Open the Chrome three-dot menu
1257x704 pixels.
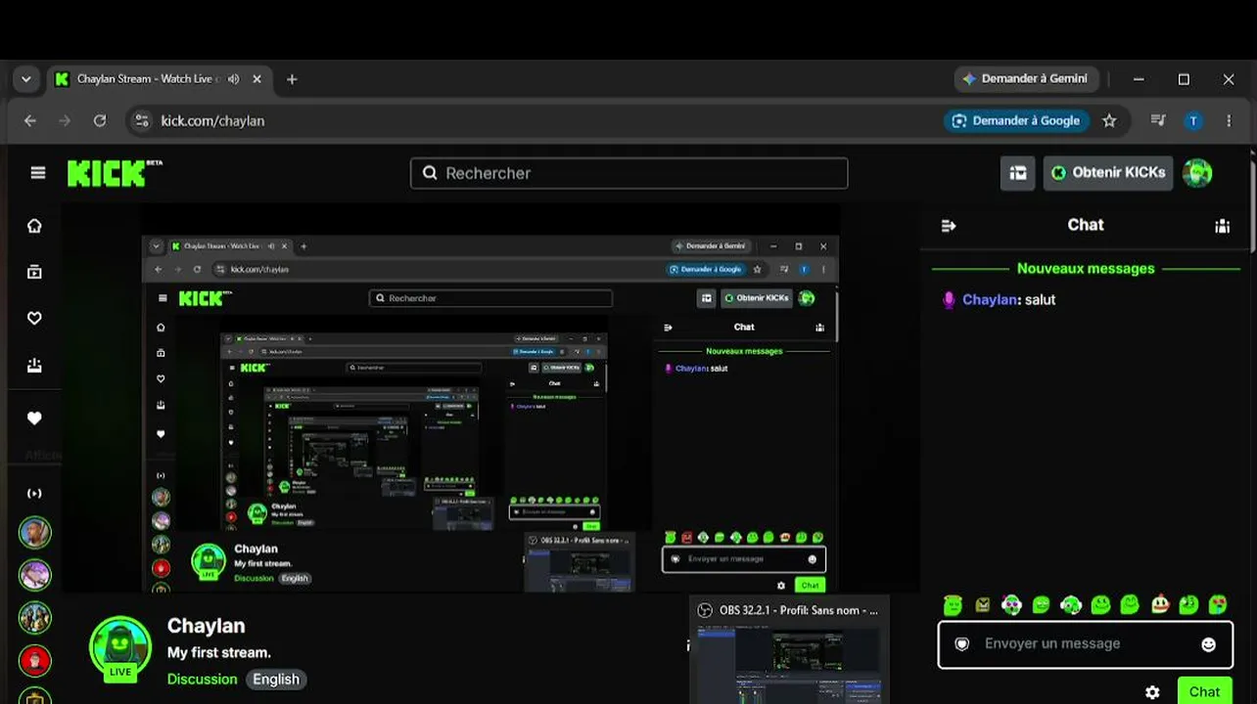(1229, 120)
